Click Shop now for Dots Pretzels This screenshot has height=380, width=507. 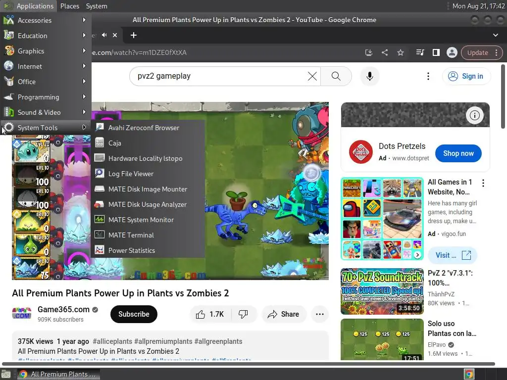(458, 153)
